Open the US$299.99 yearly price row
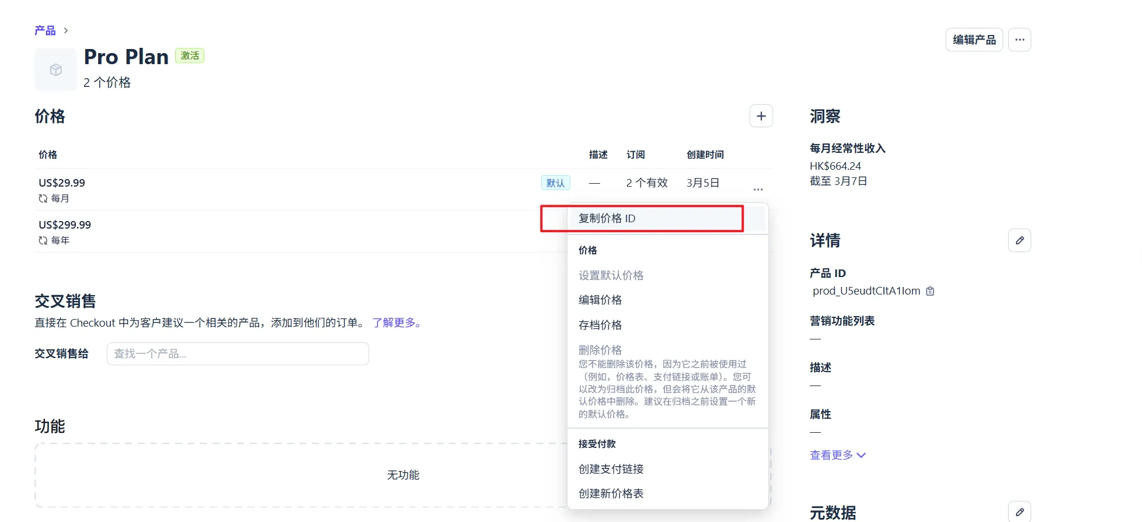Image resolution: width=1142 pixels, height=522 pixels. 65,225
